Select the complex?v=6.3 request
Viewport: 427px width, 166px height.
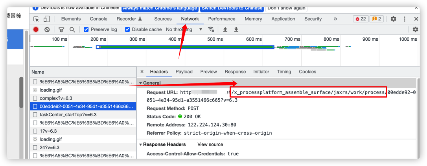pos(83,98)
